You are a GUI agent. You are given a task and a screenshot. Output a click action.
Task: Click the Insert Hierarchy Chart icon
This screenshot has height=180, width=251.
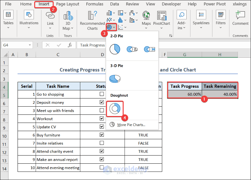[x=120, y=13]
